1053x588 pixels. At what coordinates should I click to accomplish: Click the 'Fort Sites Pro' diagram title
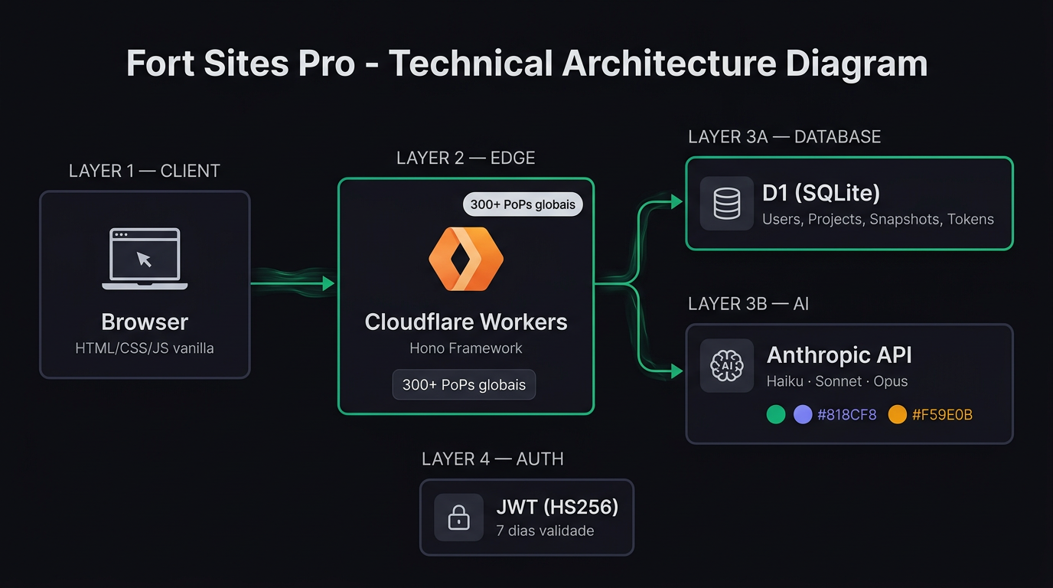tap(527, 64)
